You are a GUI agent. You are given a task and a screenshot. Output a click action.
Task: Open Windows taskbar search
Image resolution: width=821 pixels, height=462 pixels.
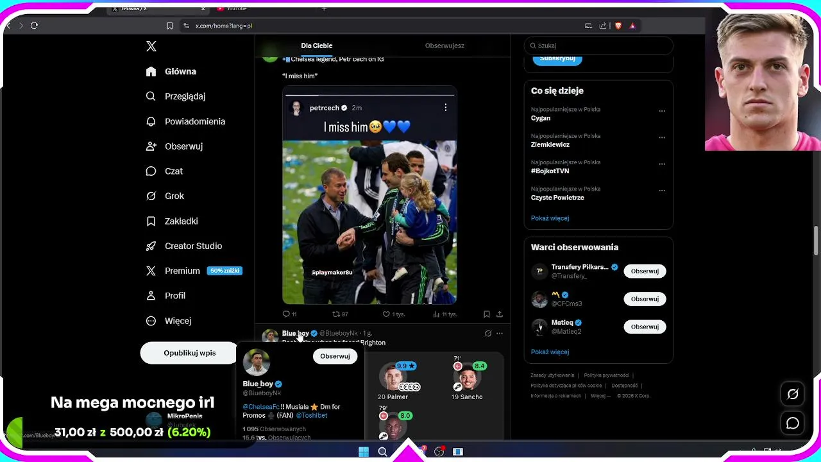click(383, 452)
